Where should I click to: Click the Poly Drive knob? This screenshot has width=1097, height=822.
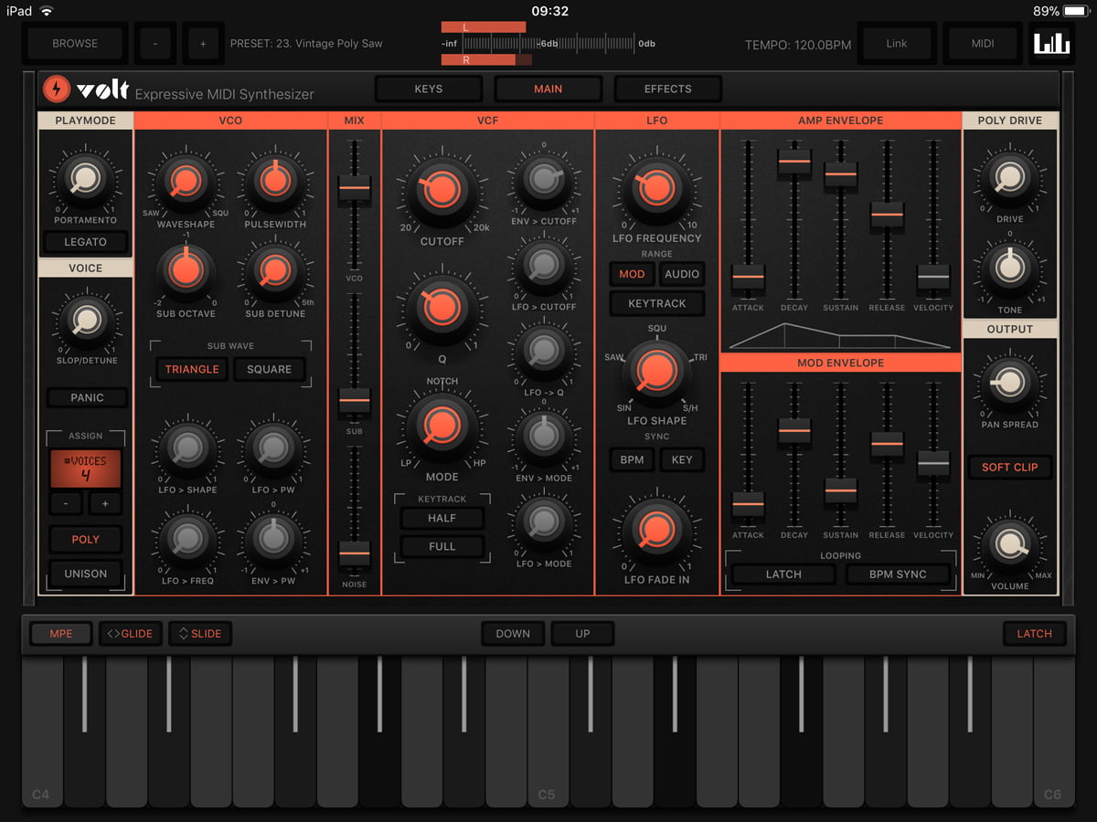pyautogui.click(x=1010, y=177)
